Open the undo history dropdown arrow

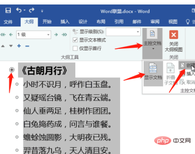25,10
